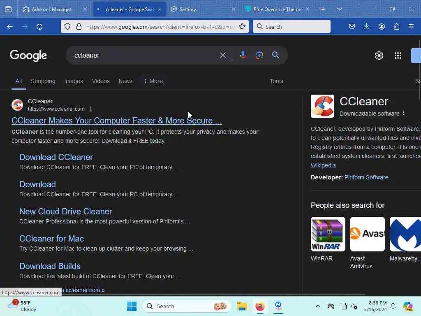Open the New Cloud Drive Cleaner link

(x=65, y=211)
